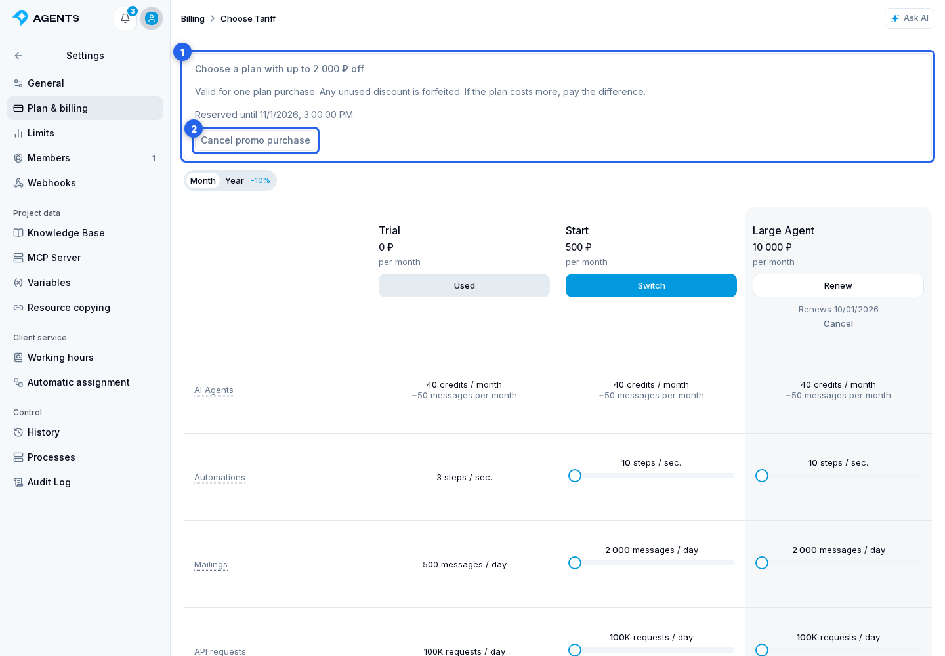Click the AI Agents feature label
The image size is (945, 656).
click(x=214, y=390)
